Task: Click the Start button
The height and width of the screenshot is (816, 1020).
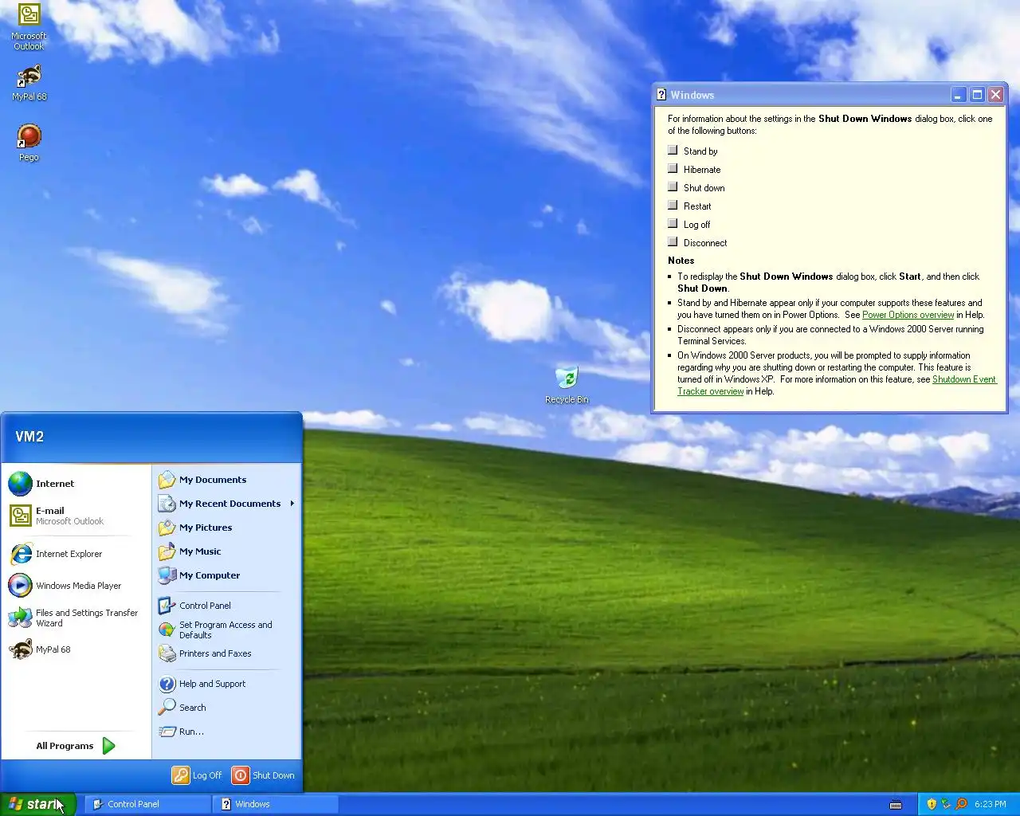Action: 37,804
